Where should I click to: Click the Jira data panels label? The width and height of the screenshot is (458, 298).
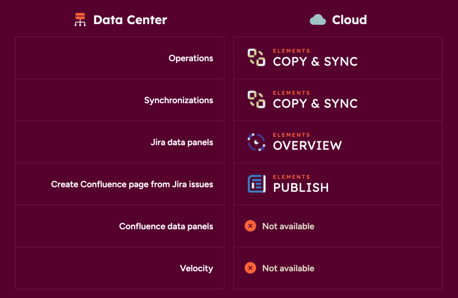[182, 142]
